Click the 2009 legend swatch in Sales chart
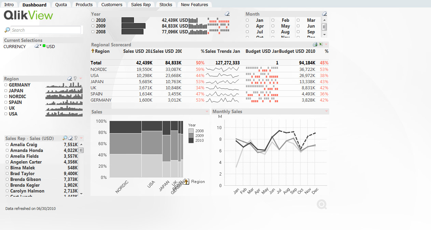431x230 pixels. click(x=191, y=136)
